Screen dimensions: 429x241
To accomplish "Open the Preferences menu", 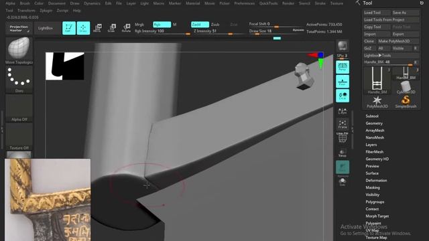I will tap(244, 3).
